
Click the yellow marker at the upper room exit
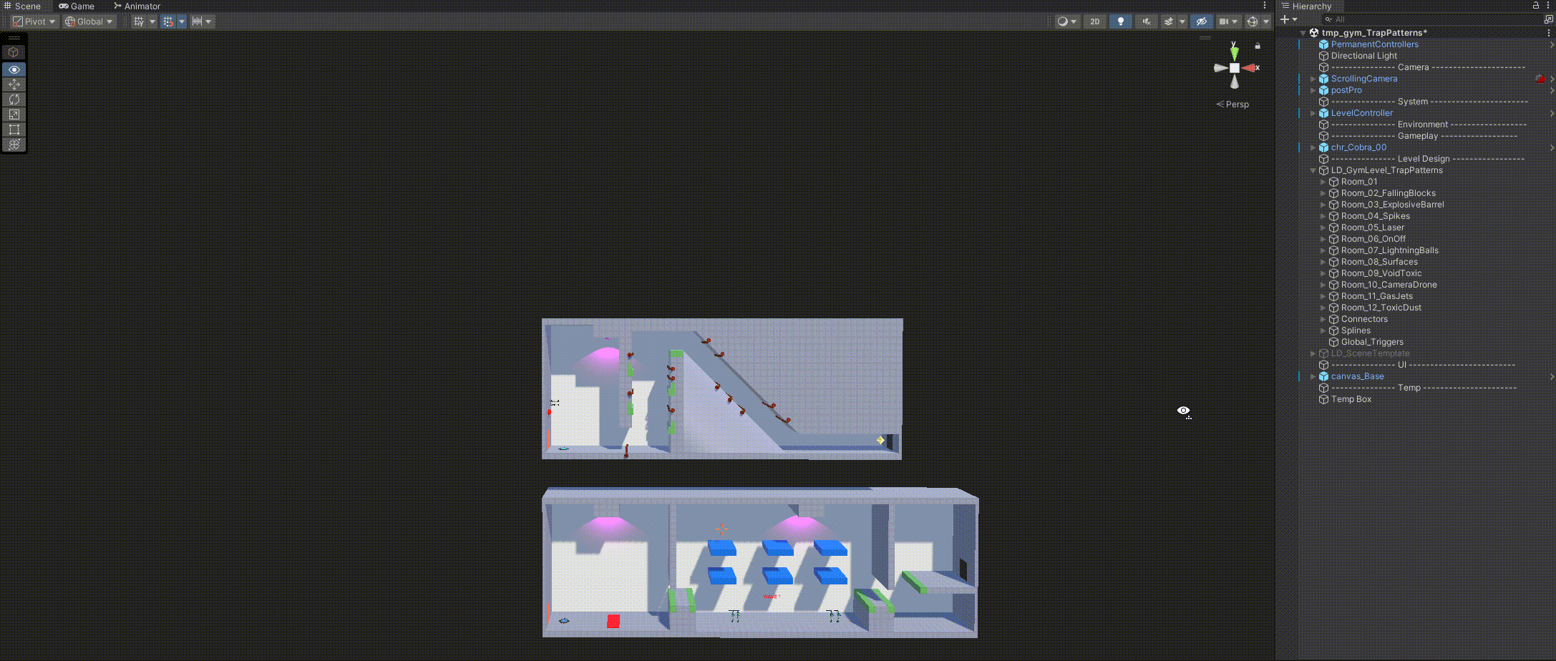tap(880, 440)
